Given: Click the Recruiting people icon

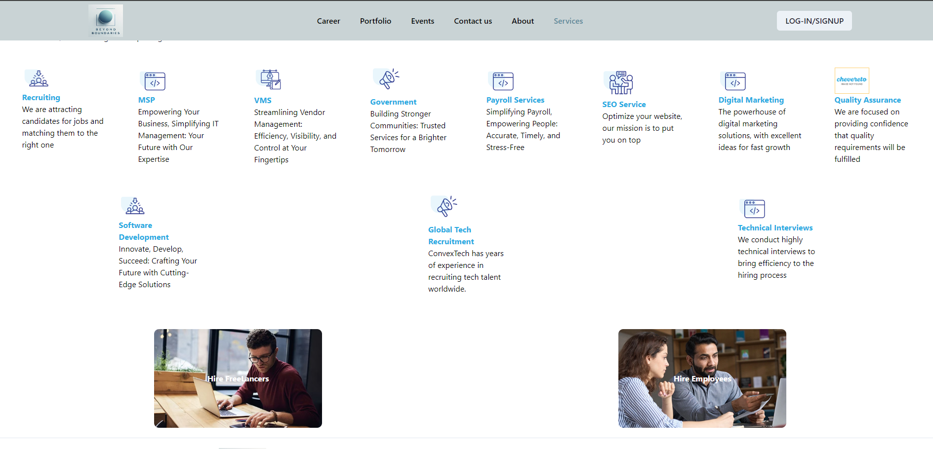Looking at the screenshot, I should point(38,78).
